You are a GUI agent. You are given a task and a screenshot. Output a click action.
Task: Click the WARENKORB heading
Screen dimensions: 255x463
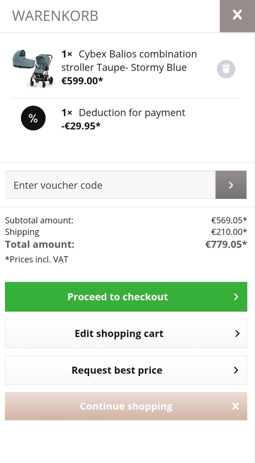pos(55,16)
